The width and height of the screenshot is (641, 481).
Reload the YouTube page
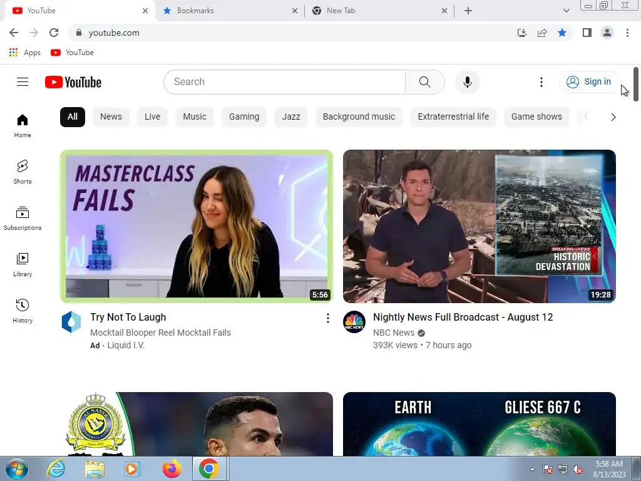click(54, 33)
